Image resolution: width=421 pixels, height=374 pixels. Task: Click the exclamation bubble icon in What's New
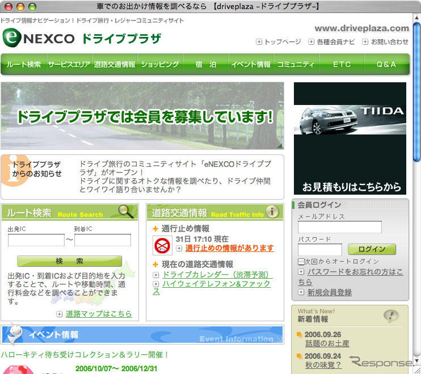pos(391,316)
